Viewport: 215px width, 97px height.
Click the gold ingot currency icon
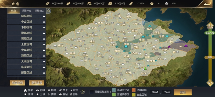point(152,4)
